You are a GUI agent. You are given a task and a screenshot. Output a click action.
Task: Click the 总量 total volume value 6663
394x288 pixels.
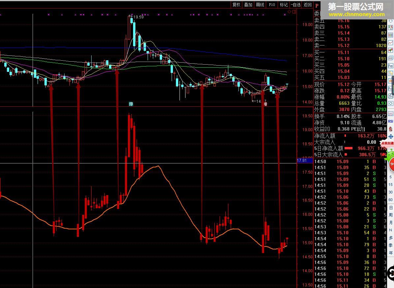point(344,103)
